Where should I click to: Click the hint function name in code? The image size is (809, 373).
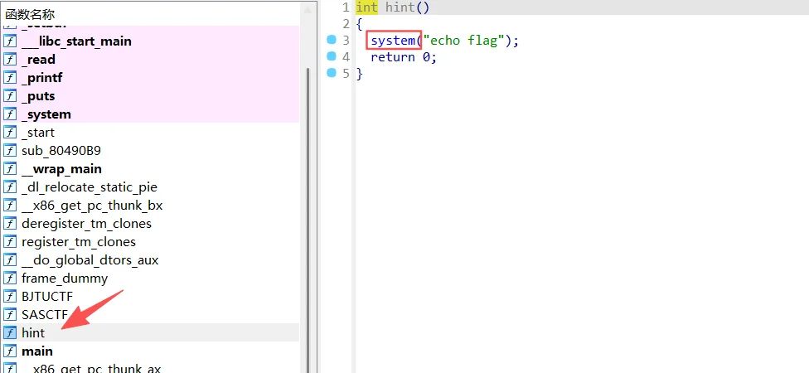402,7
